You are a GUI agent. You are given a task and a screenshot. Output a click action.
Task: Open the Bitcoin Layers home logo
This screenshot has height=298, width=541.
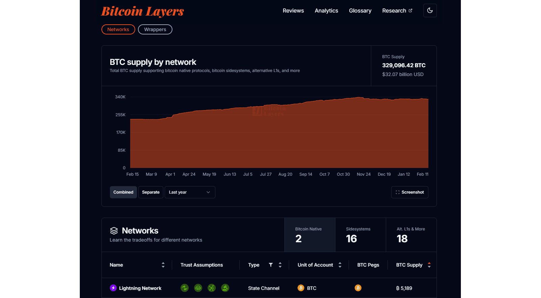(x=143, y=11)
